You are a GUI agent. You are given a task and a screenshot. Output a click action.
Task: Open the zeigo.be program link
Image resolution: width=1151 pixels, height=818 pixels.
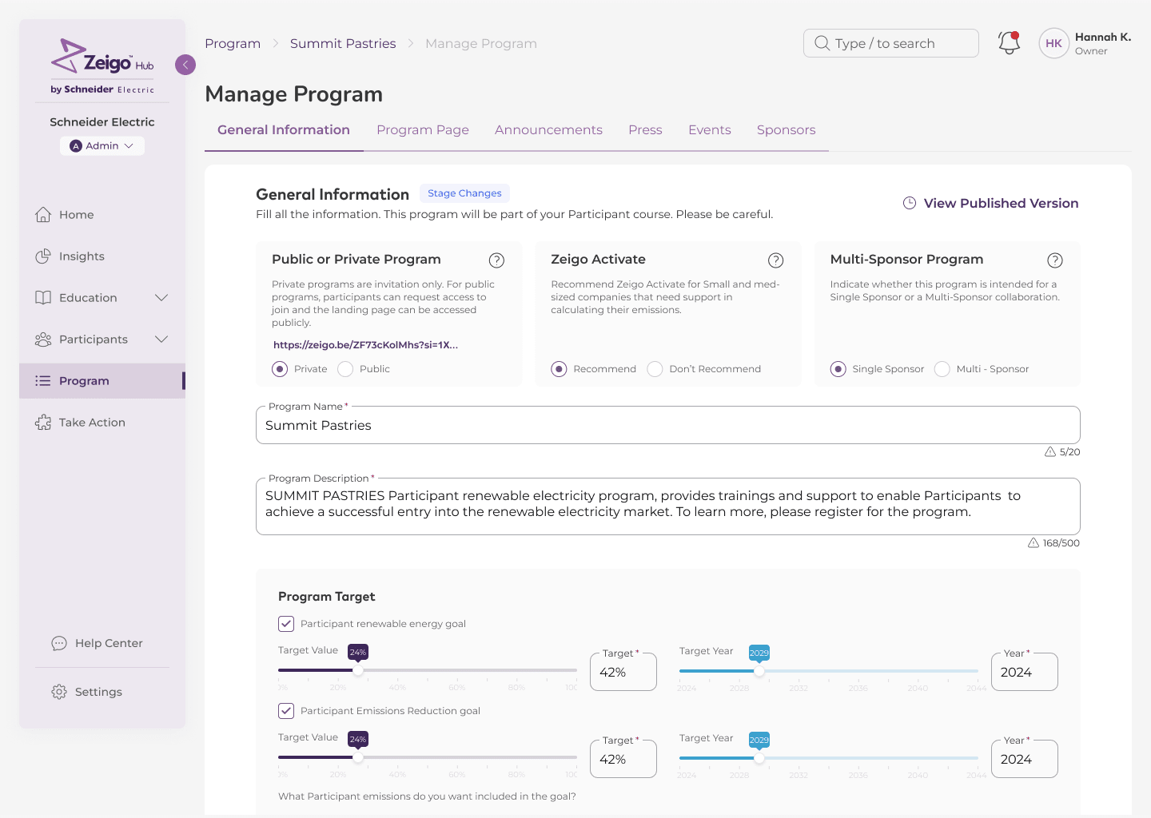click(x=366, y=345)
